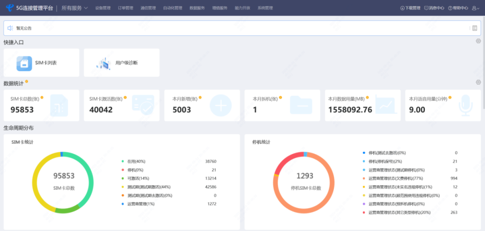Viewport: 485px width, 231px height.
Task: Toggle the 在用(40%) legend item
Action: (x=136, y=161)
